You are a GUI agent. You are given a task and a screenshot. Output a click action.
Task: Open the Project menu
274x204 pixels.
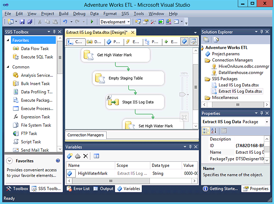point(47,13)
